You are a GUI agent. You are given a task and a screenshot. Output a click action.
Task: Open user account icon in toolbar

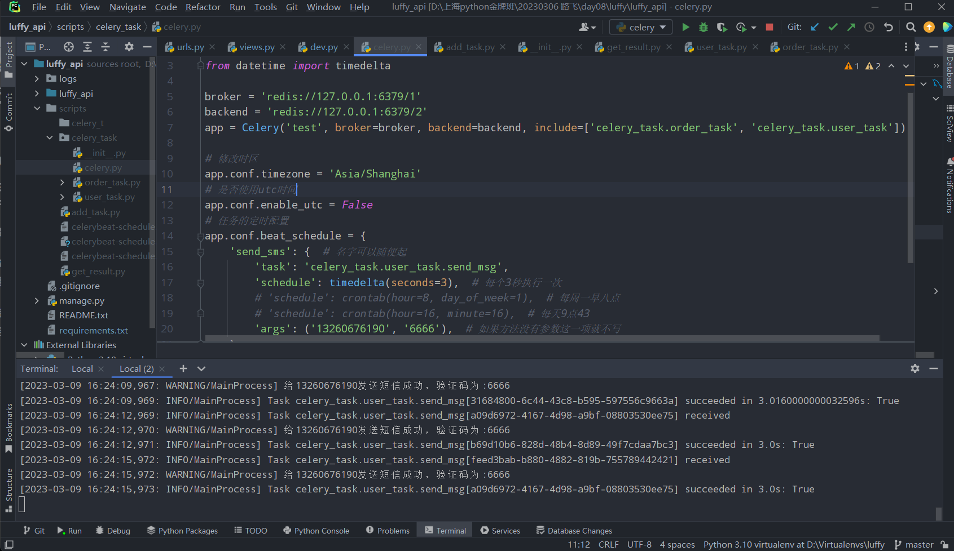pyautogui.click(x=587, y=27)
